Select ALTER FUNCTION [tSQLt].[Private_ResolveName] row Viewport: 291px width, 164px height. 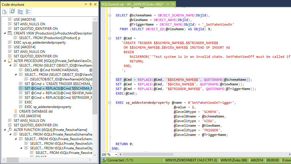click(50, 130)
